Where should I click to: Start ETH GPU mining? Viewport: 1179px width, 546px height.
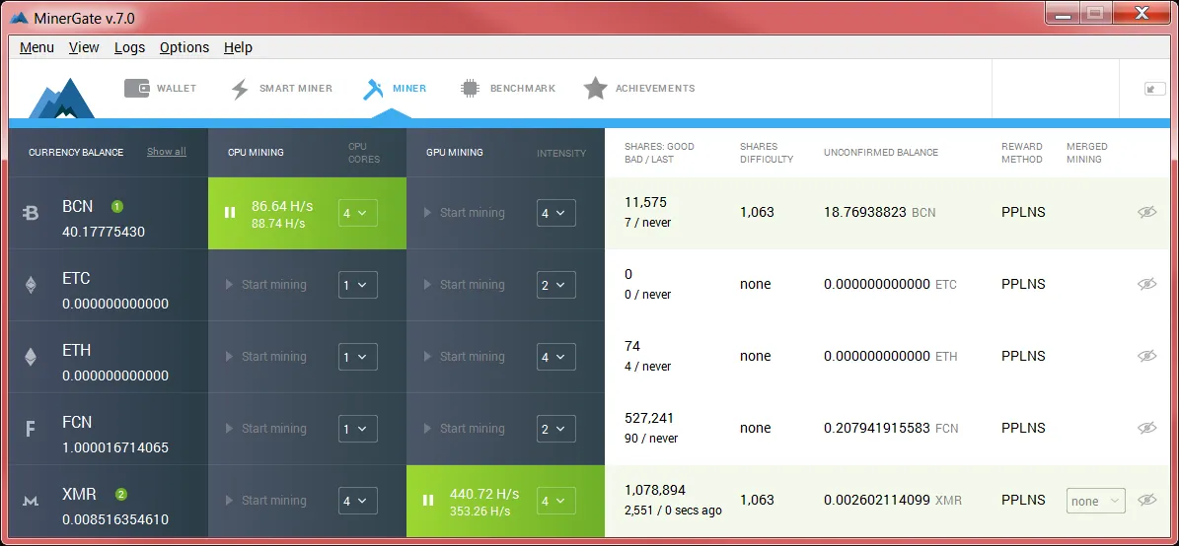click(x=464, y=357)
